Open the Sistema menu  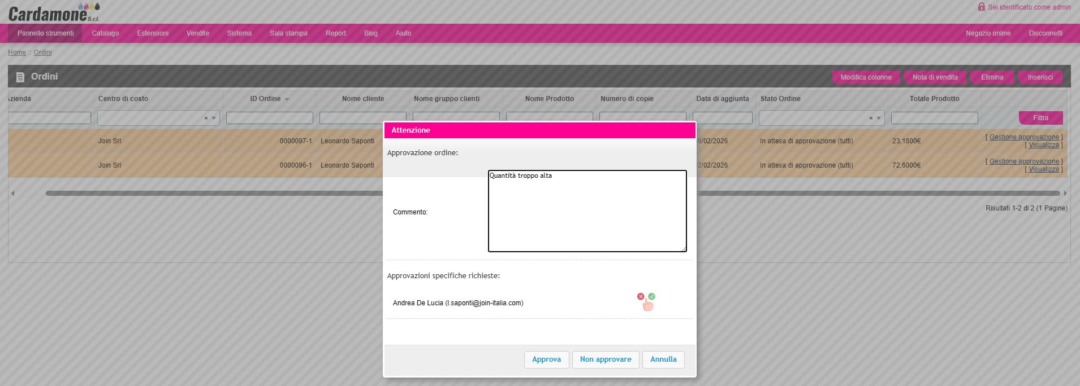click(x=239, y=33)
